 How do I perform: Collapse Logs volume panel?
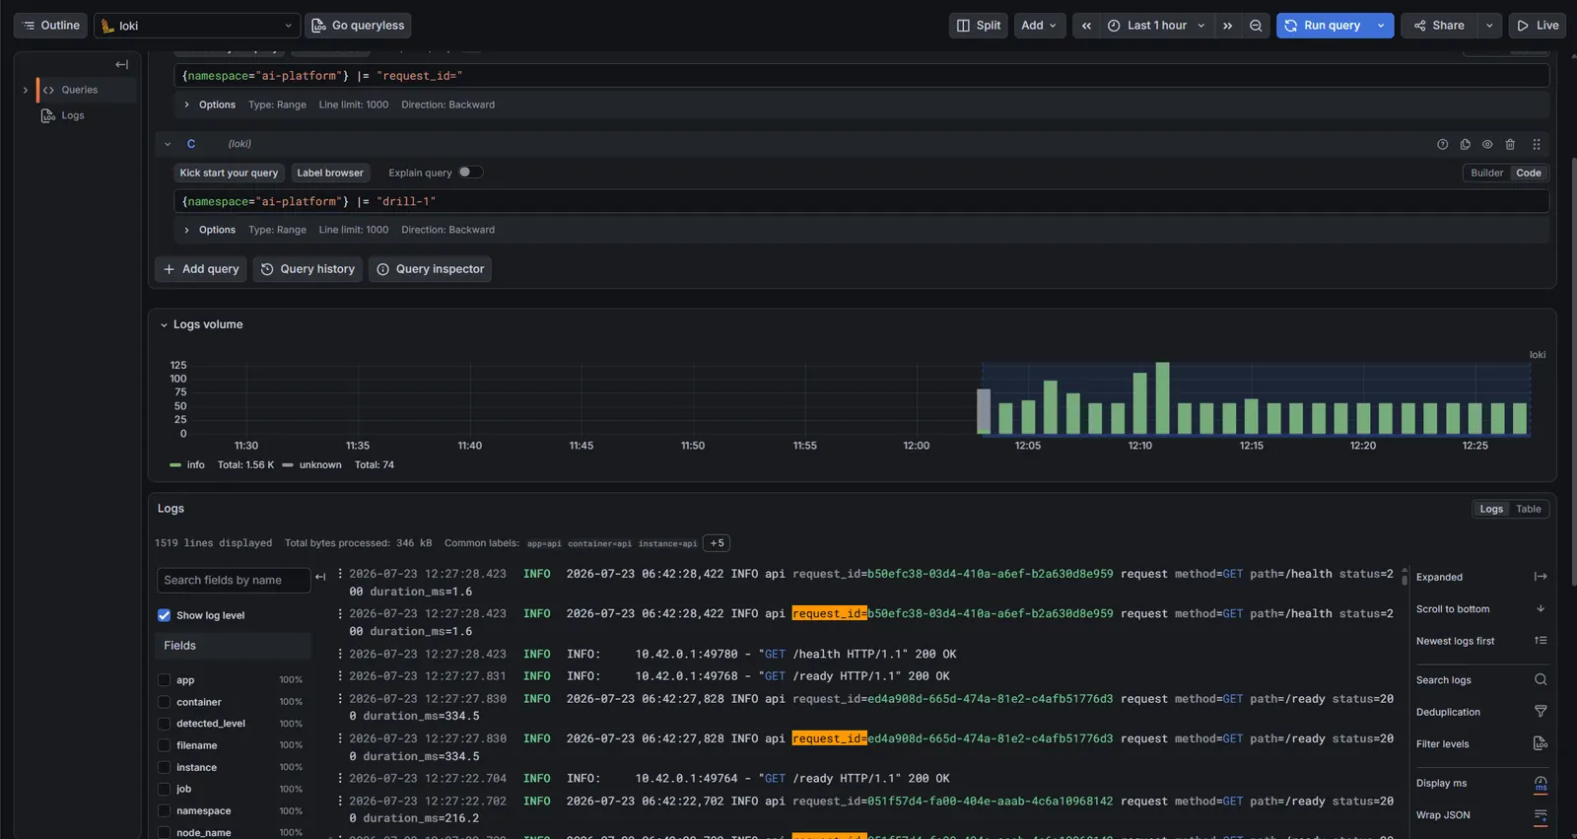164,324
